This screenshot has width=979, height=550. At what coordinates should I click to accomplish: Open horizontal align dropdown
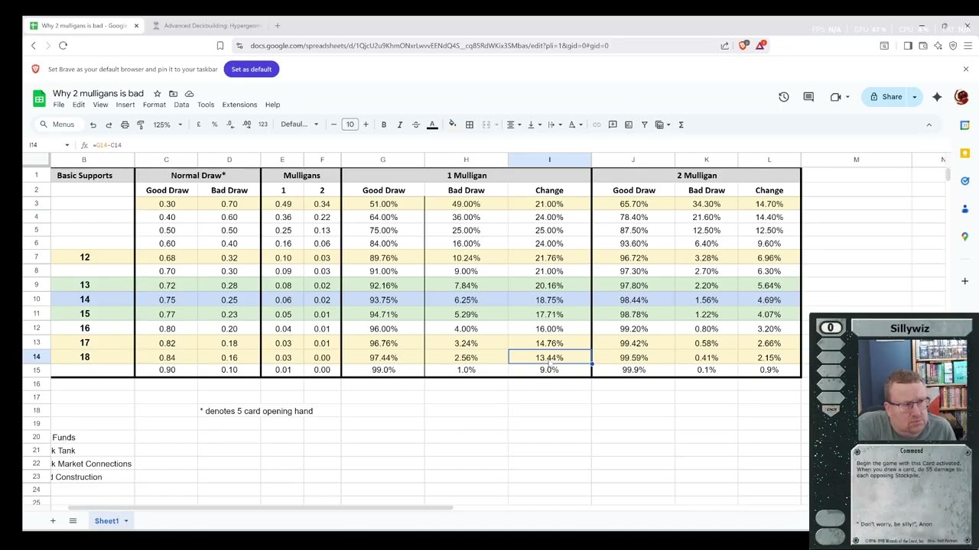513,125
